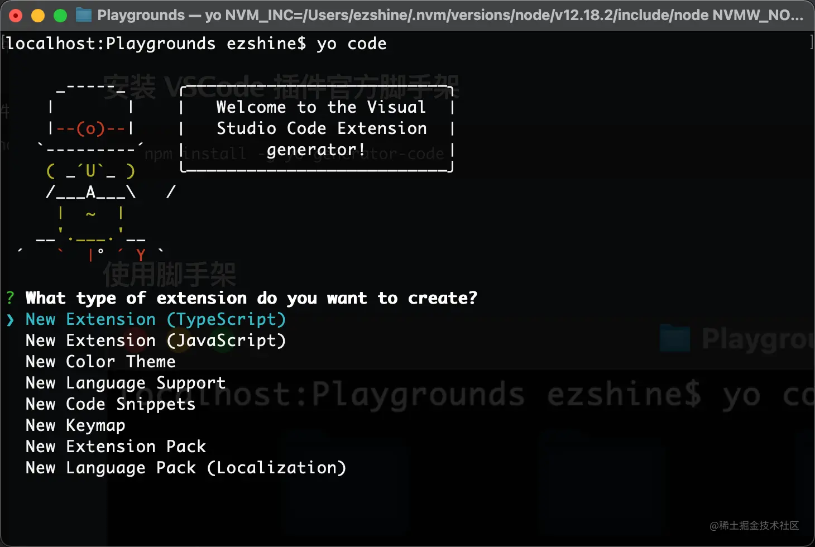
Task: Click the selection arrow beside TypeScript option
Action: point(10,319)
